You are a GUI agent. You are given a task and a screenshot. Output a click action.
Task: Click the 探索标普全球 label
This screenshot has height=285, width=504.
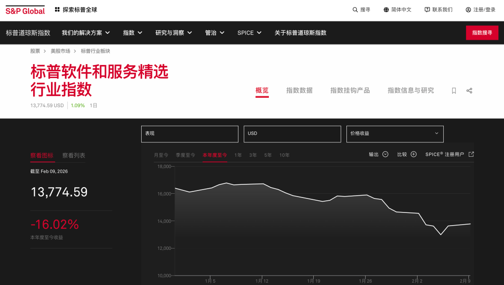79,10
